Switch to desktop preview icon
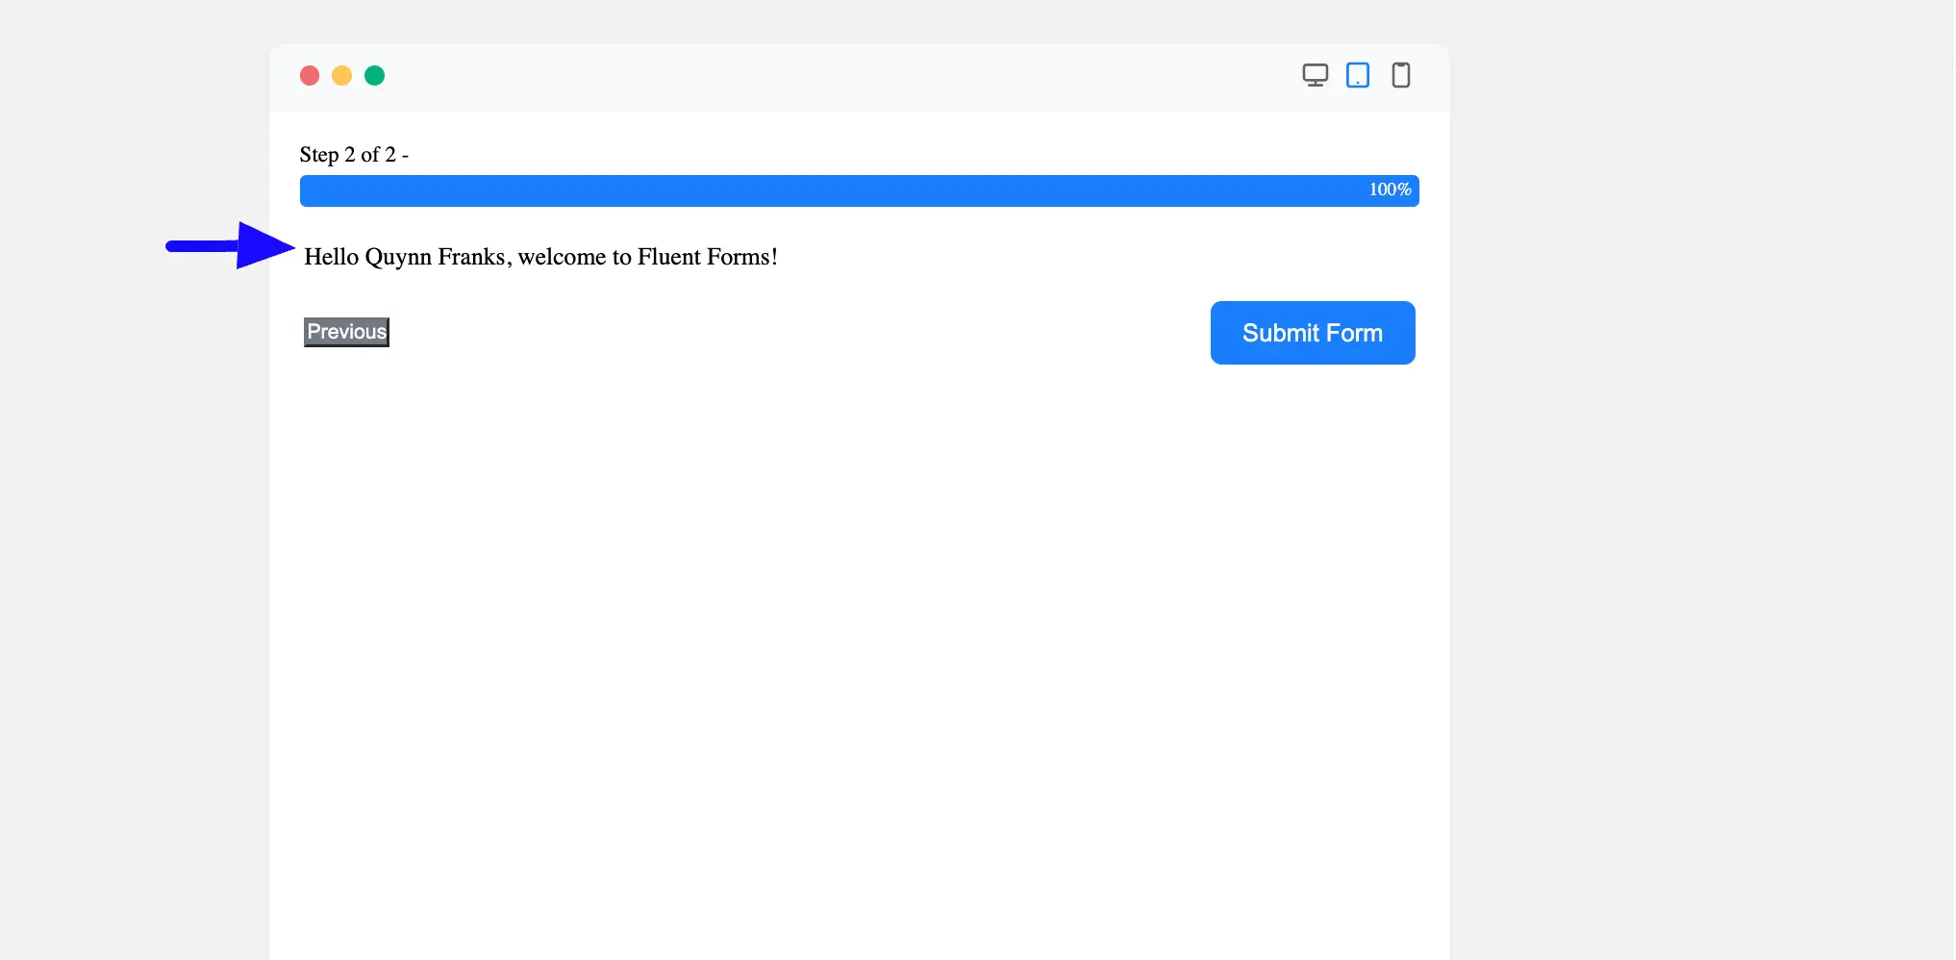Screen dimensions: 1956x960 pos(1315,75)
